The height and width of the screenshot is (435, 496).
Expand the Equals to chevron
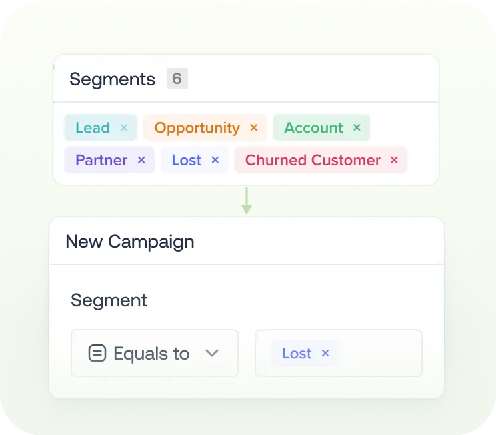coord(212,354)
